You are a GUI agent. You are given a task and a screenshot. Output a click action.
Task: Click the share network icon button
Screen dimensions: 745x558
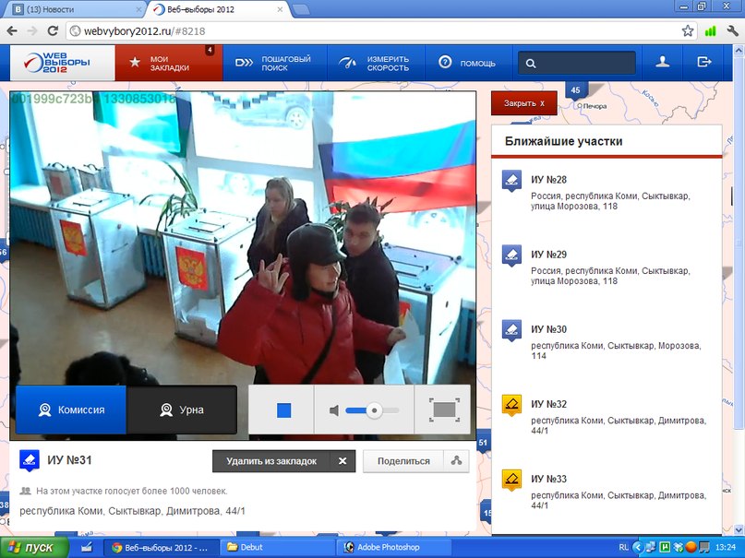point(455,461)
